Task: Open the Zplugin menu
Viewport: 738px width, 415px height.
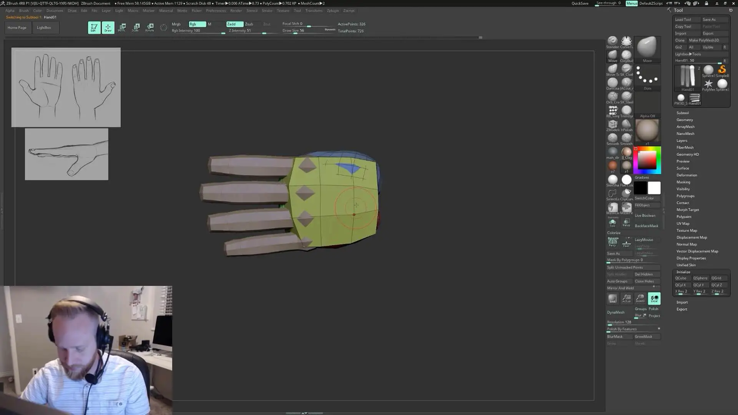Action: tap(332, 11)
